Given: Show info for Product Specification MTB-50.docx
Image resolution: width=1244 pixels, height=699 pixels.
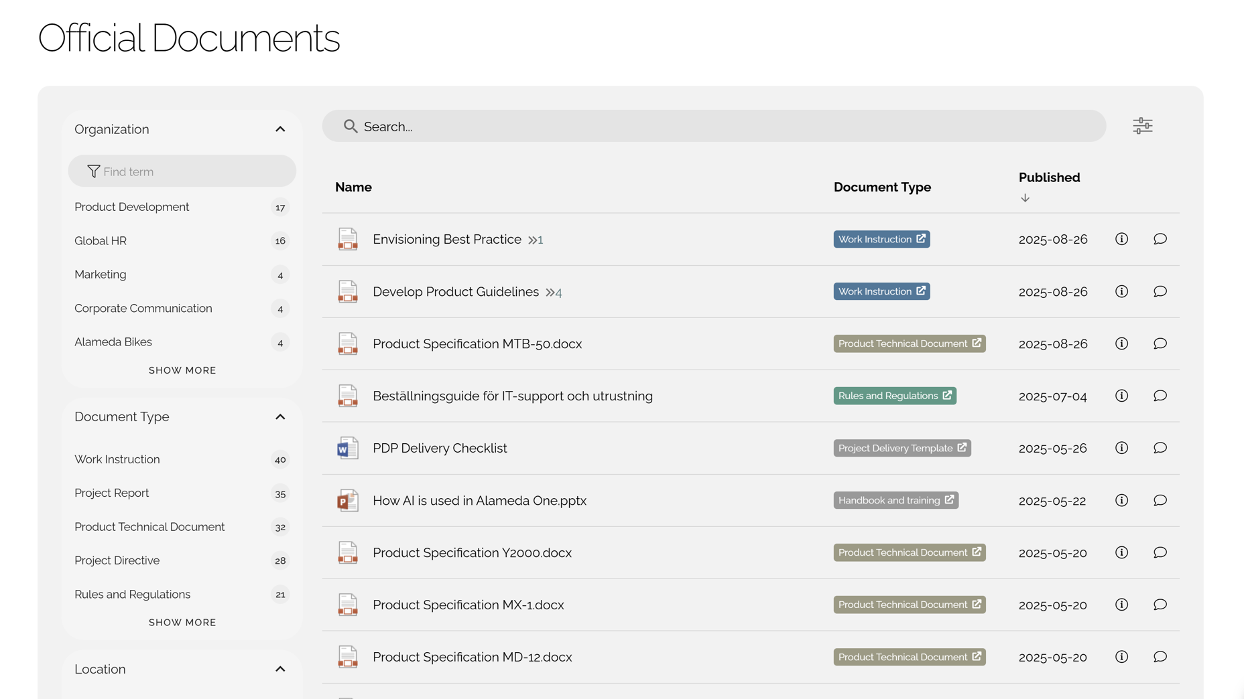Looking at the screenshot, I should 1121,343.
